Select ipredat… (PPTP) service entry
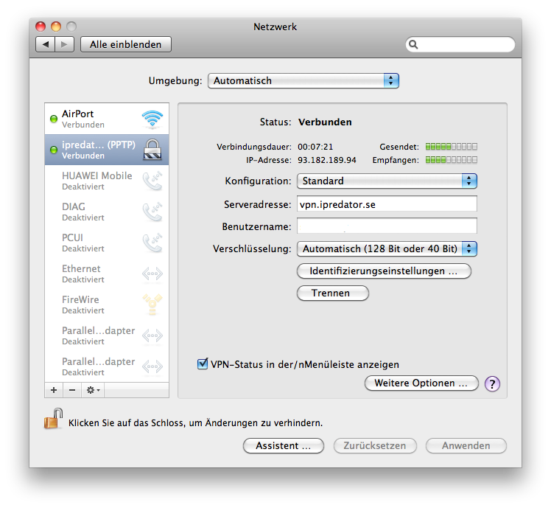Viewport: 551px width, 508px height. pyautogui.click(x=107, y=150)
